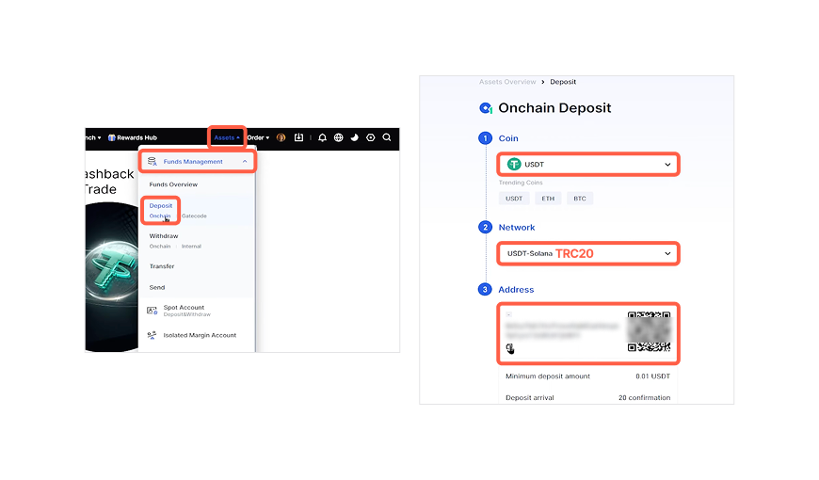The image size is (819, 480).
Task: Click the network dropdown chevron arrow
Action: tap(667, 254)
